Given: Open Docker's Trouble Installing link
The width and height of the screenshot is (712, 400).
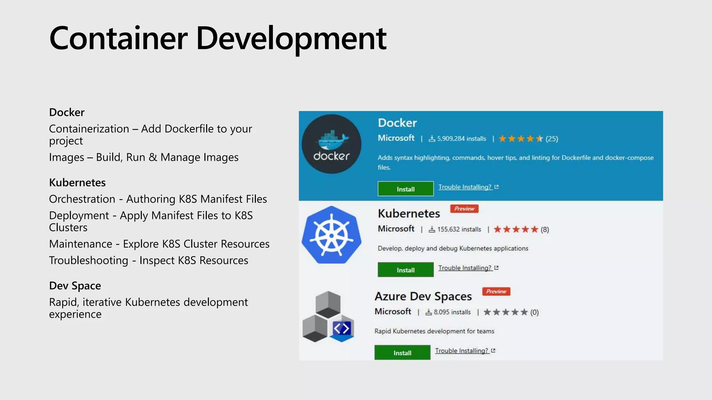Looking at the screenshot, I should click(x=465, y=187).
